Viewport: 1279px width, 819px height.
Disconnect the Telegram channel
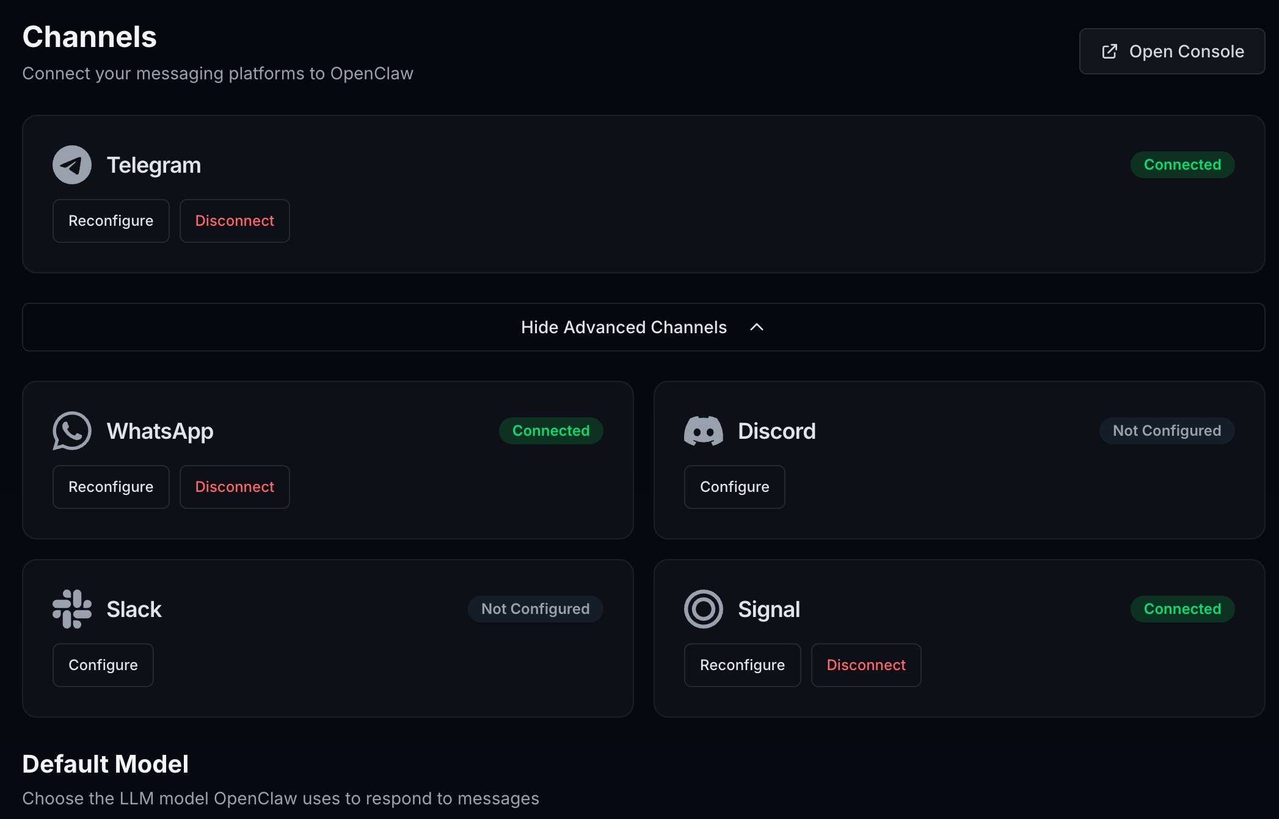(235, 221)
